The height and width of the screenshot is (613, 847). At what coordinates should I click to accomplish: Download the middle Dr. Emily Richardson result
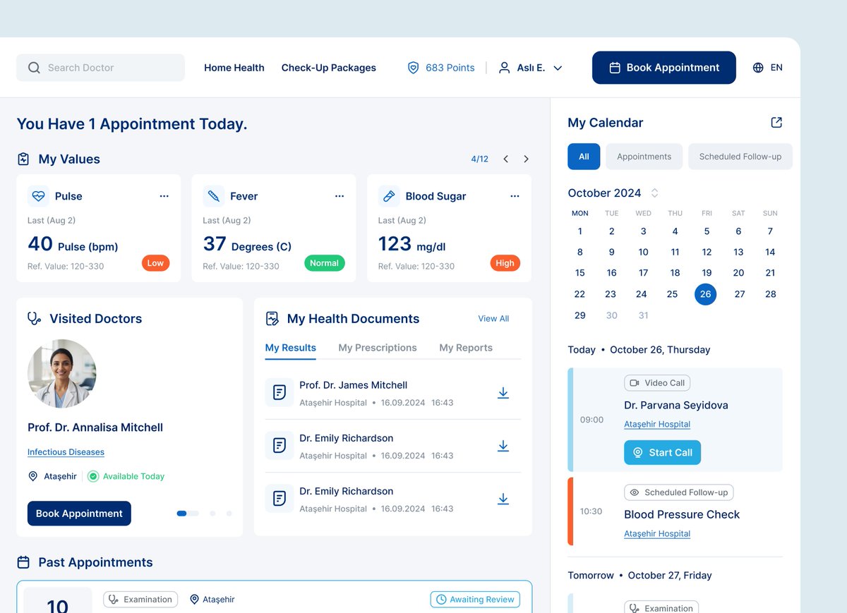pos(503,446)
